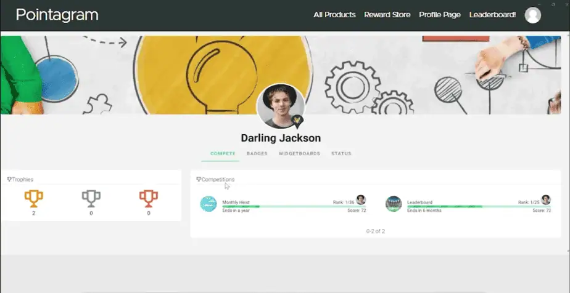Click the '0-2 of 2' pagination text

point(376,231)
